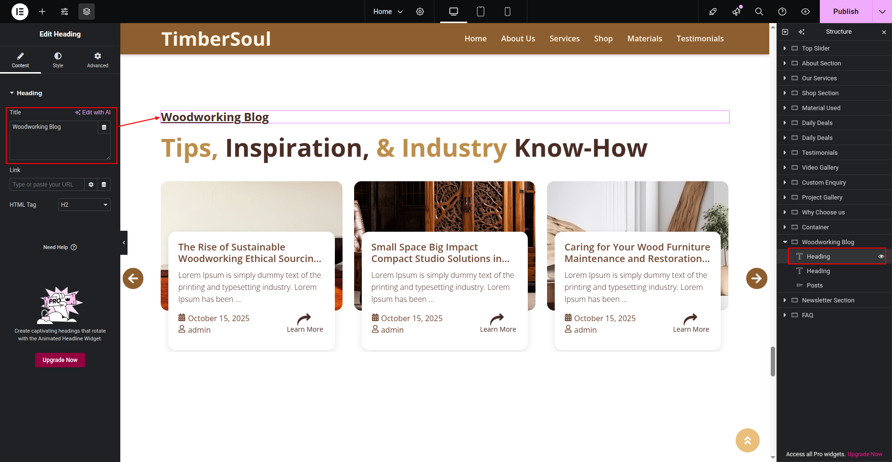This screenshot has width=892, height=462.
Task: Click the Elementor logo menu icon
Action: pos(20,12)
